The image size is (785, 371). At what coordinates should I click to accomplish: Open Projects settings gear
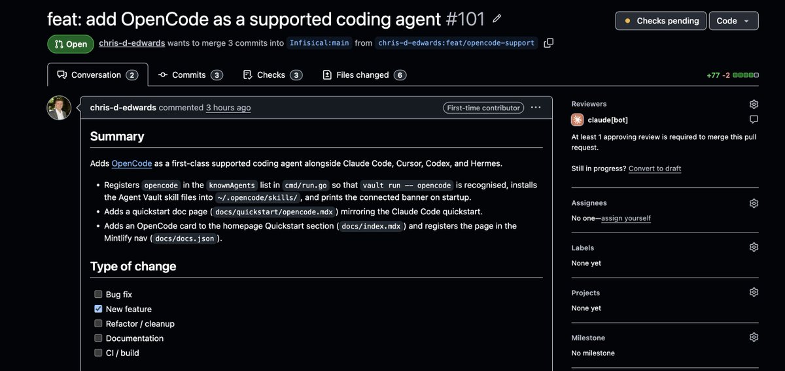click(x=754, y=293)
